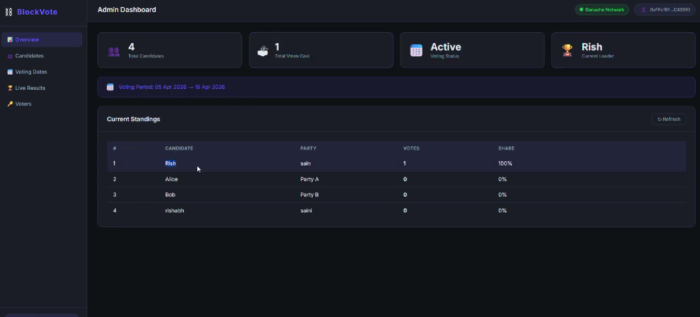Click Rish's vote count of 1
This screenshot has width=700, height=317.
point(405,163)
